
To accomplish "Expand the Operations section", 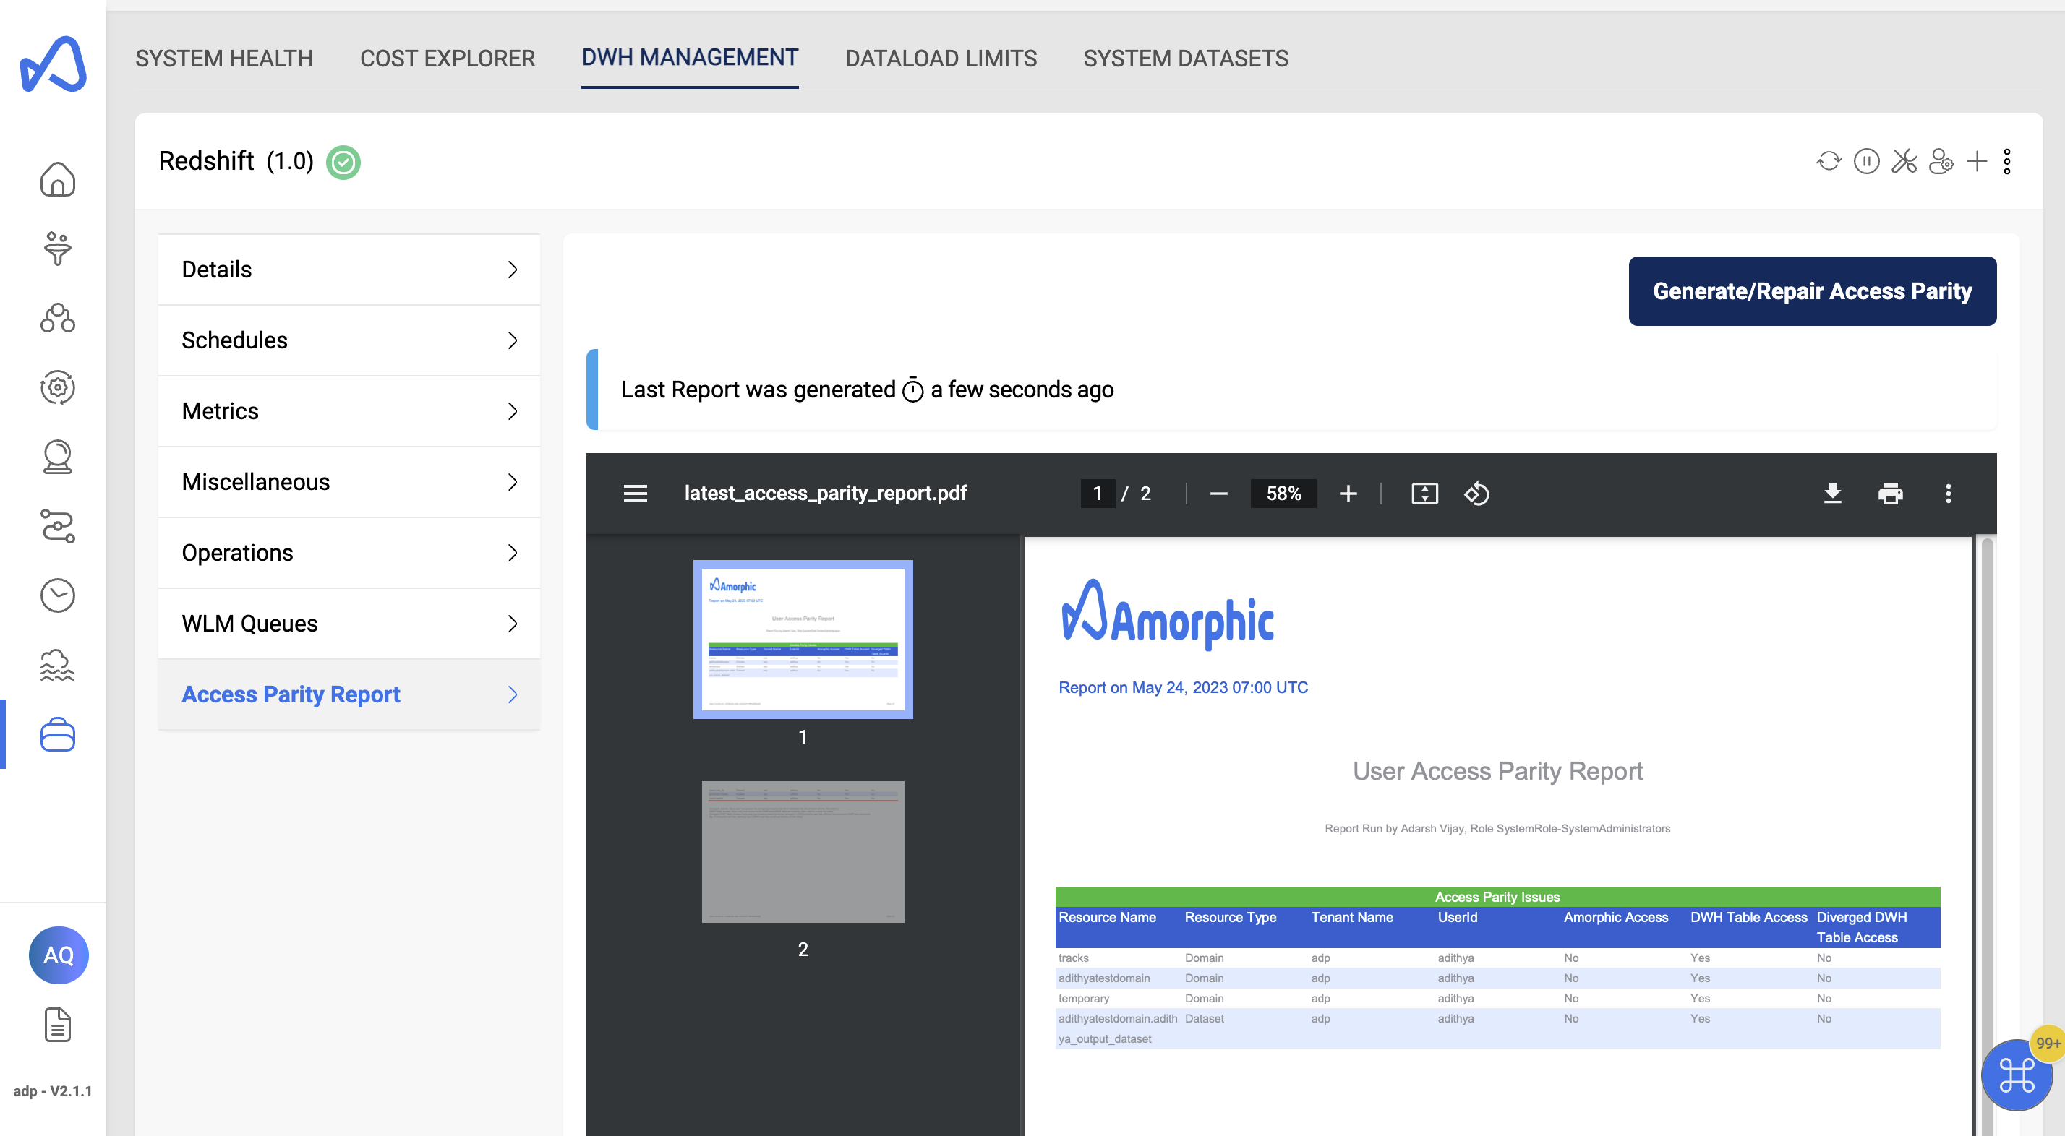I will click(349, 553).
